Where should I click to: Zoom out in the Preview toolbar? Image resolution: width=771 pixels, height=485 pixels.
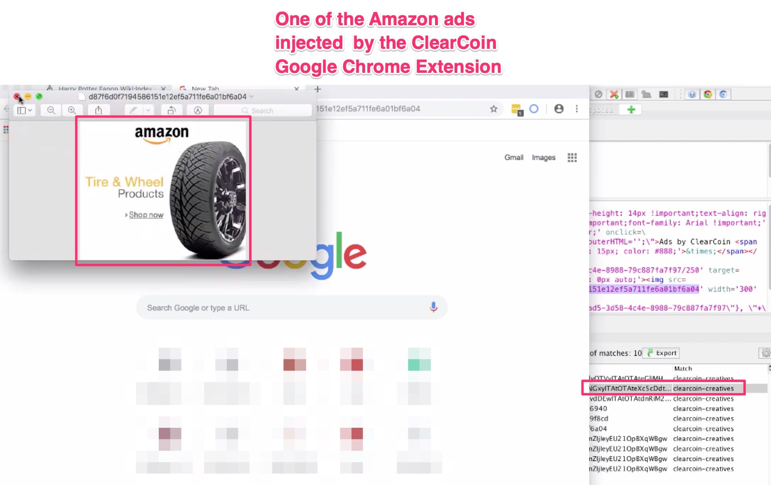[x=51, y=110]
